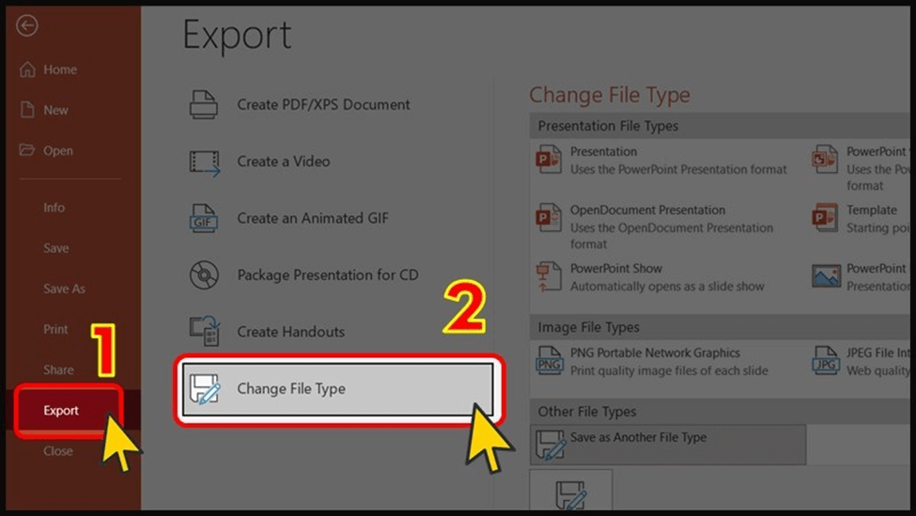Select Template file type label
The image size is (916, 516).
click(872, 210)
